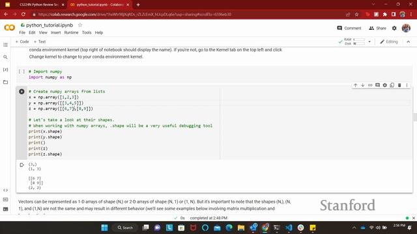Run the import numpy cell
This screenshot has height=234, width=417.
coord(22,71)
